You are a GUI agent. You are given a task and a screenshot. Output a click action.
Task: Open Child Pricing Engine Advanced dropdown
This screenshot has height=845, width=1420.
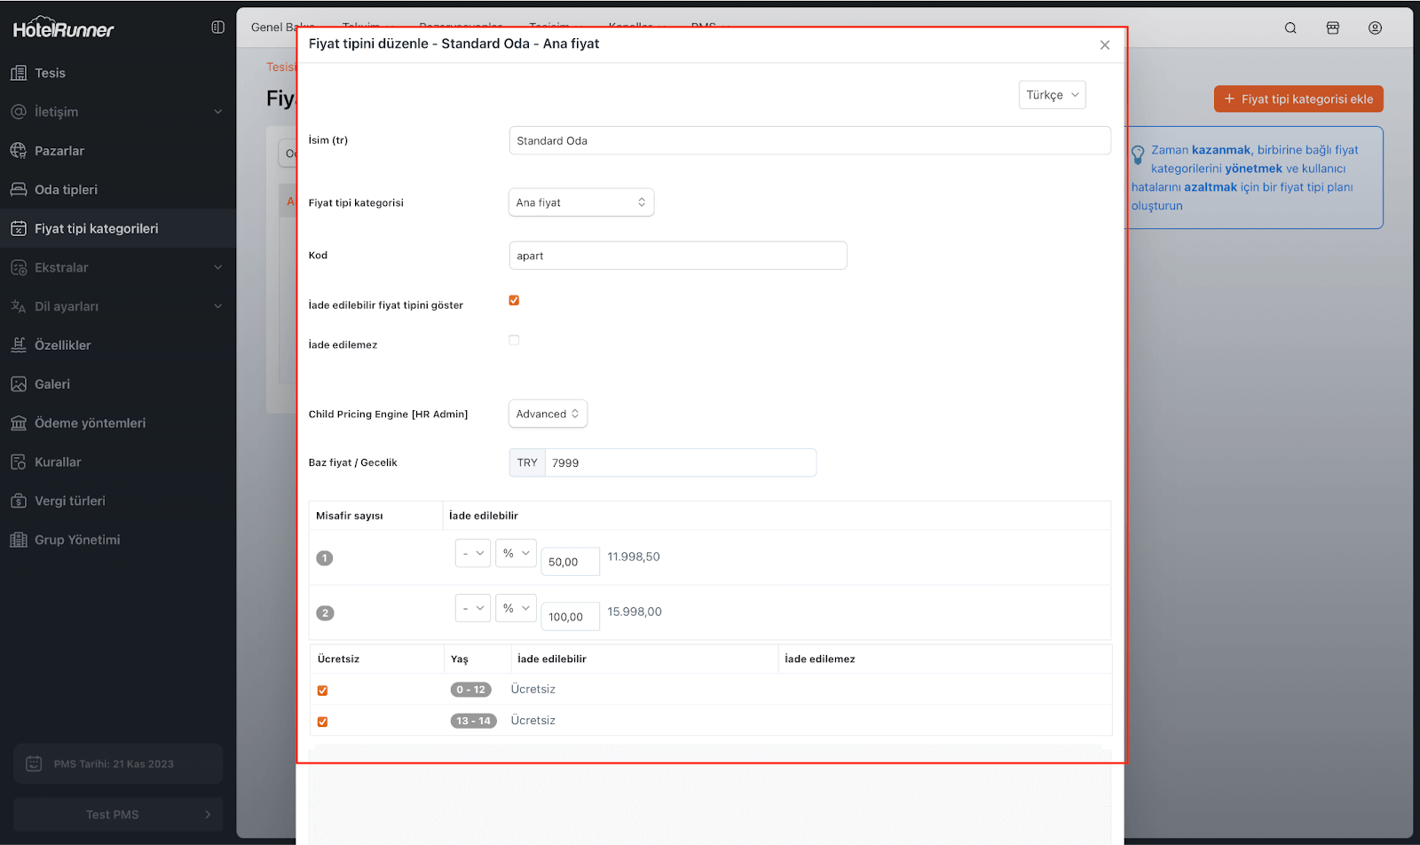pyautogui.click(x=548, y=414)
